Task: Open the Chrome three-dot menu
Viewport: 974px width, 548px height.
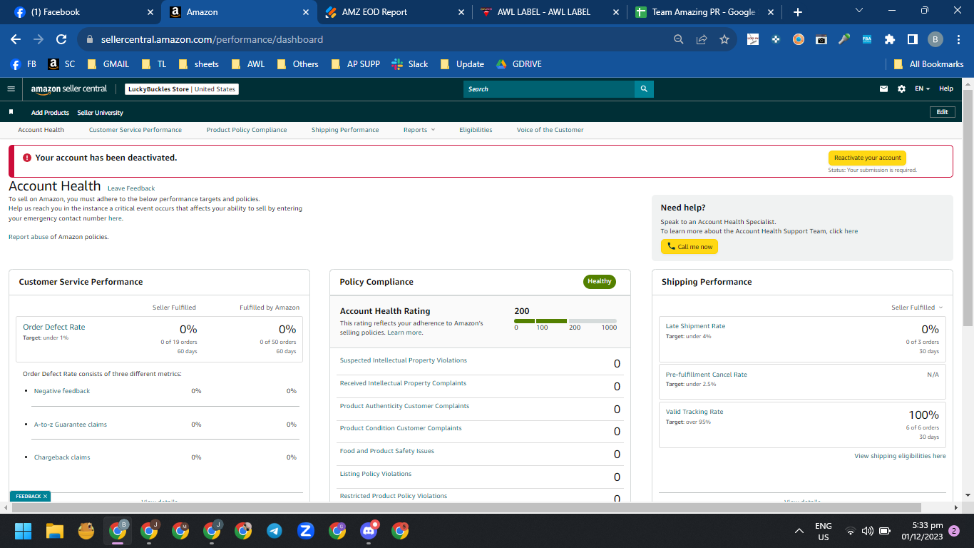Action: click(958, 39)
